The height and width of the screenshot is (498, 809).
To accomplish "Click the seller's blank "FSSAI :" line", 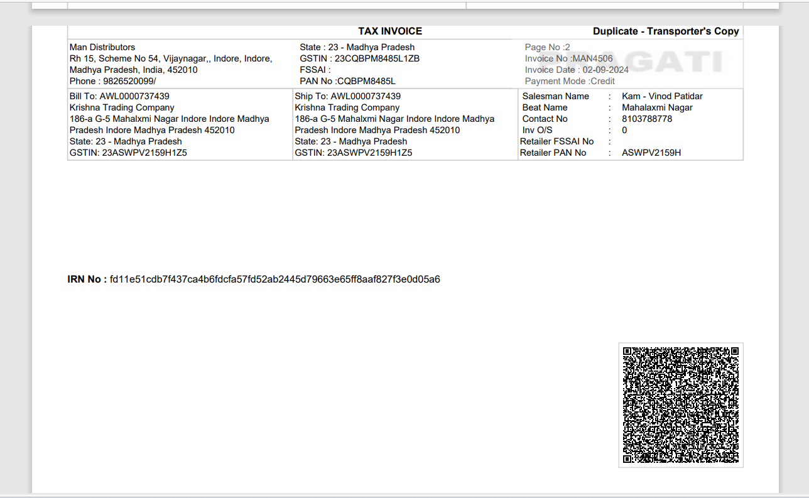I will (x=315, y=70).
